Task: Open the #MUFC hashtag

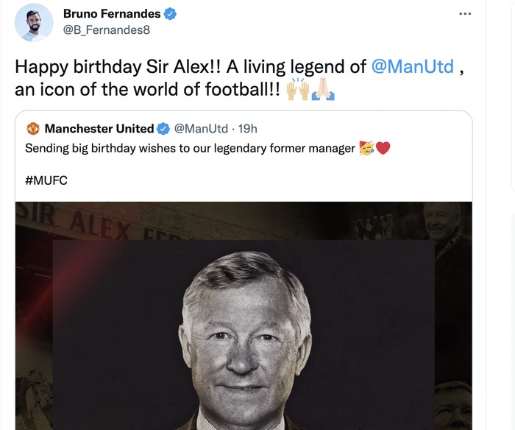Action: click(46, 180)
